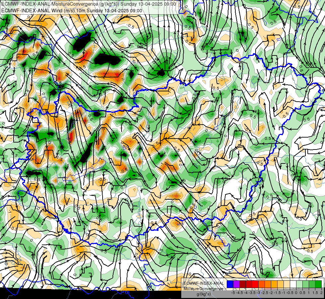The height and width of the screenshot is (299, 325).
Task: Click the -2.5 legend tick label
Action: click(265, 293)
